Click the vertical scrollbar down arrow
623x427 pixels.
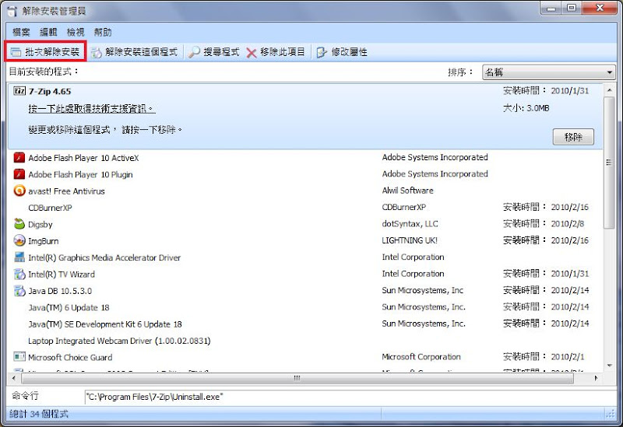coord(610,366)
